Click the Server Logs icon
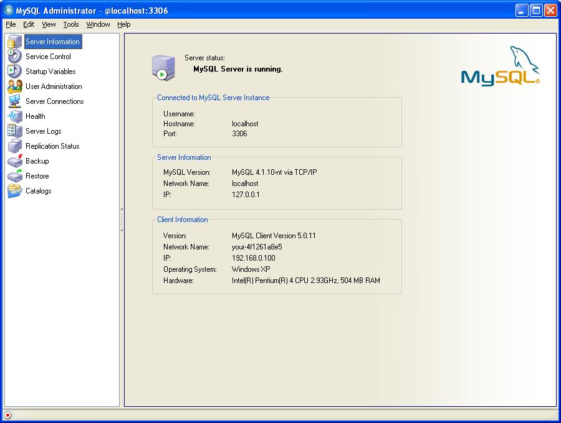 pos(15,131)
